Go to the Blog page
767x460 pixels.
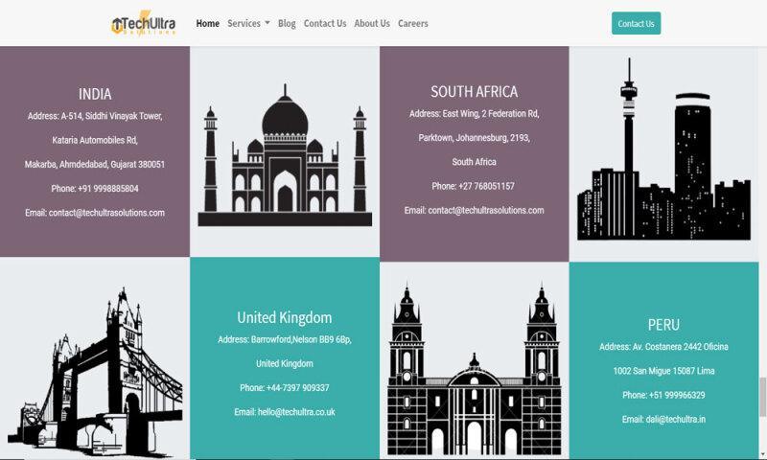[287, 23]
